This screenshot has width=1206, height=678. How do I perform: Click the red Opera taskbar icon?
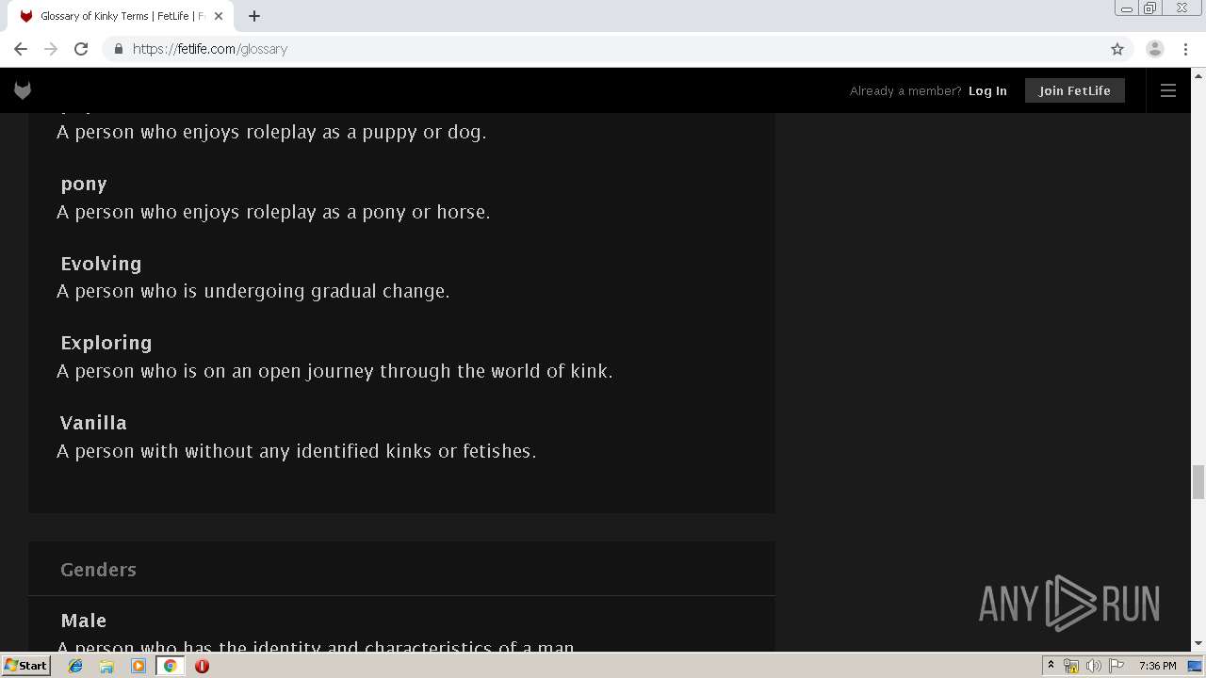point(202,666)
